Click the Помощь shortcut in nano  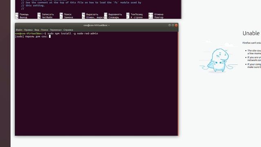click(22, 15)
